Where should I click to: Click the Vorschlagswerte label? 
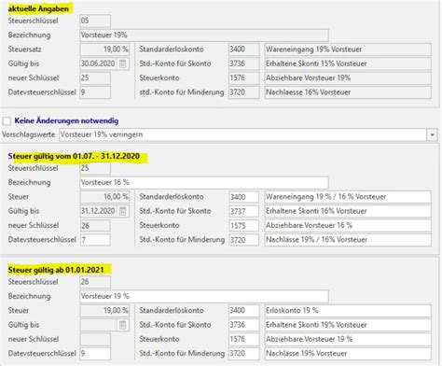[29, 134]
